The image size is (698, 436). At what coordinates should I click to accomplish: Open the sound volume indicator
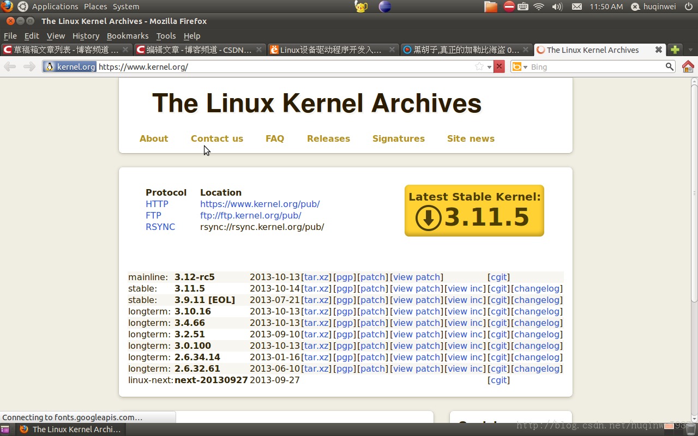557,7
